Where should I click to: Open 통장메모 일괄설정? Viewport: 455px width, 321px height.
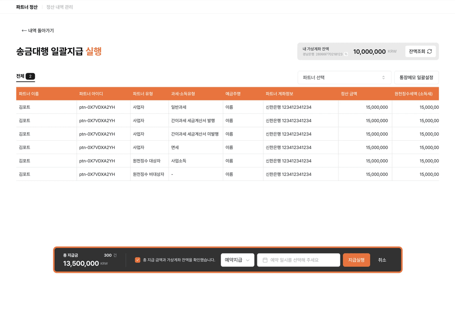pos(416,77)
